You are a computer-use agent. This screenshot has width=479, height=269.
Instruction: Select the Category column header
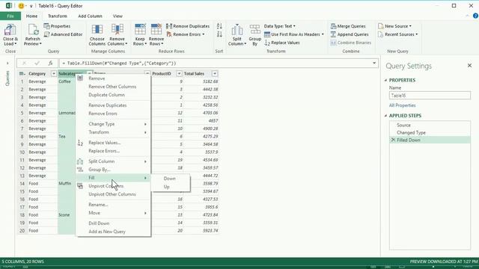click(37, 74)
